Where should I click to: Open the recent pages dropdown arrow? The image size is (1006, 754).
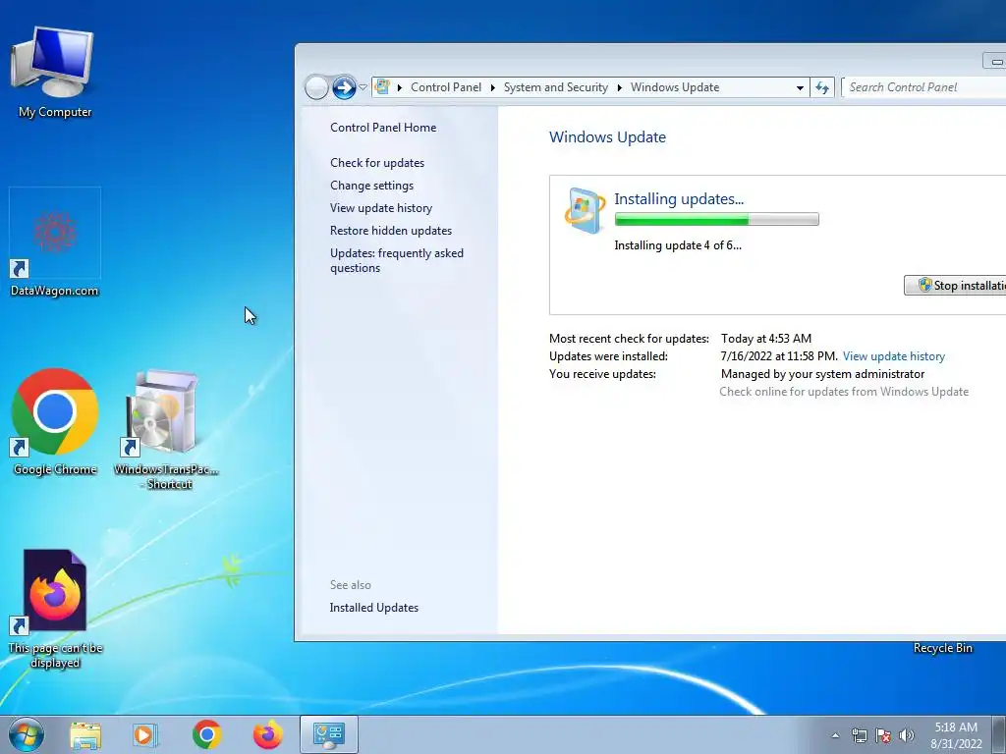363,87
